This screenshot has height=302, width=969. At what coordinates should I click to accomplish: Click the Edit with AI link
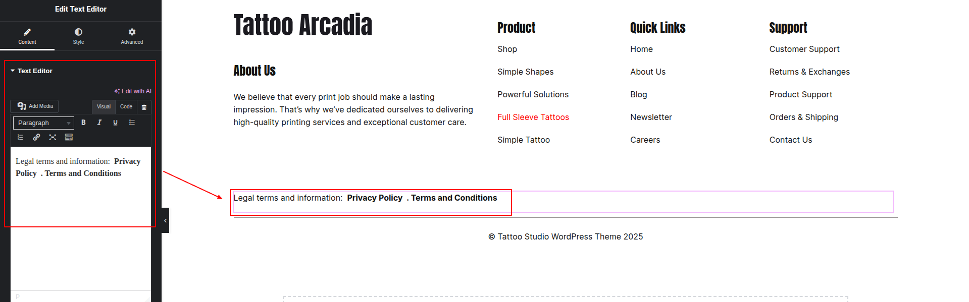pos(133,91)
